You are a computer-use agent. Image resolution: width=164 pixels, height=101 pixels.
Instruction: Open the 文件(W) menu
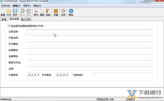tap(5, 6)
